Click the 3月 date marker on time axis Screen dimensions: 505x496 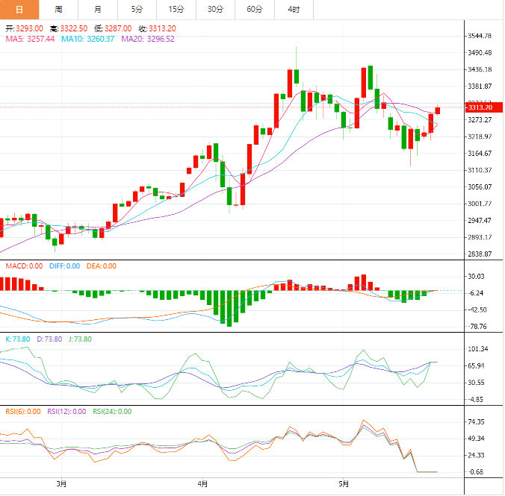[61, 483]
